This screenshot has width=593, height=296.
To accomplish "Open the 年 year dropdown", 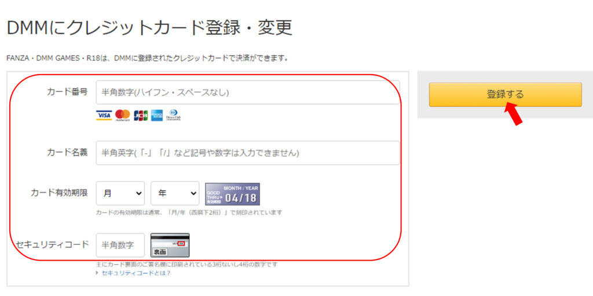I will click(174, 194).
